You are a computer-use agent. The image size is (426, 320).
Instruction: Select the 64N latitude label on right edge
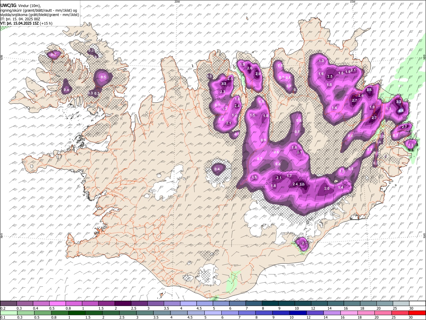point(424,236)
